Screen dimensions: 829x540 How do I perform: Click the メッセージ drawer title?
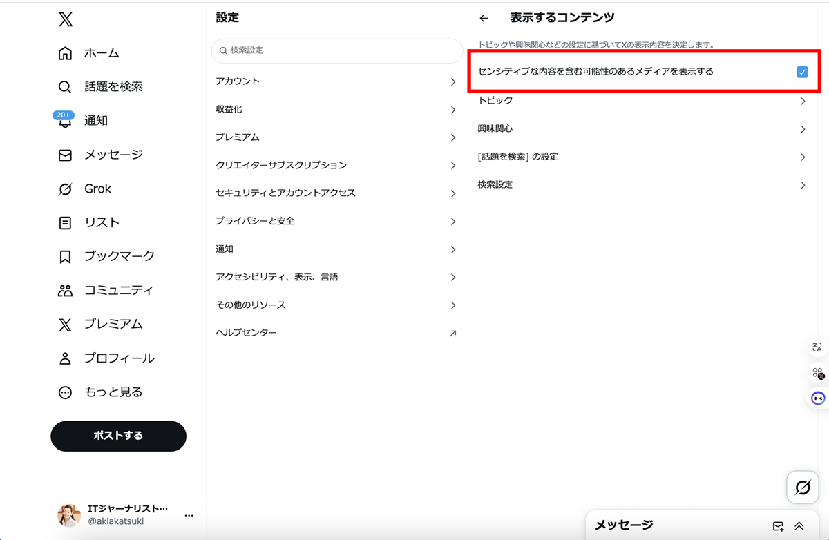coord(624,525)
